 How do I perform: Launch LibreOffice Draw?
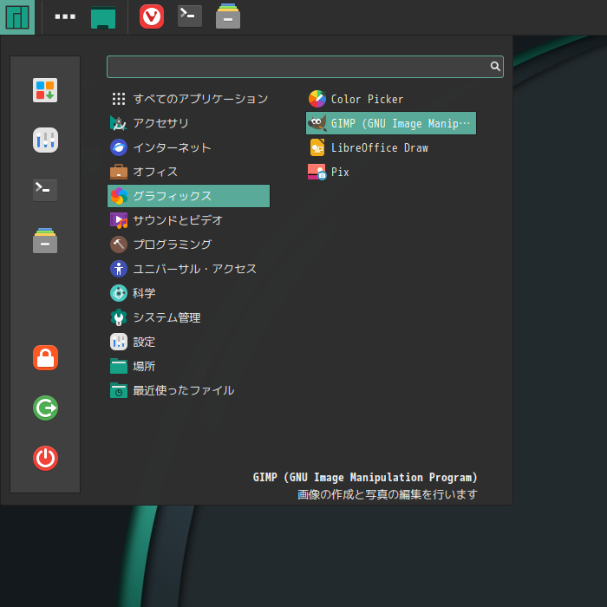coord(378,147)
